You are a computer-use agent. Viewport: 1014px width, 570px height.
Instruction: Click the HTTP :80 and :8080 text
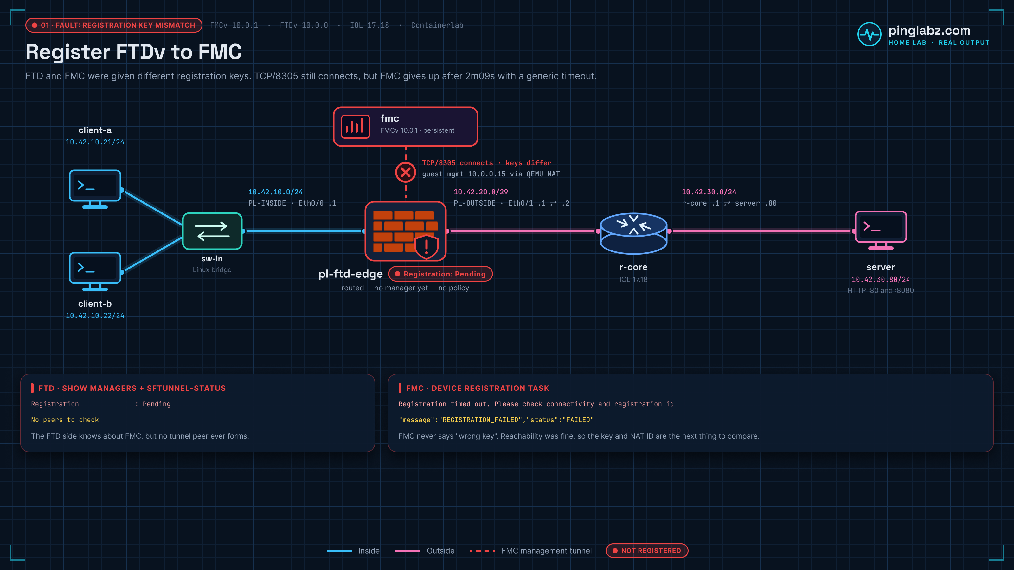click(x=881, y=290)
